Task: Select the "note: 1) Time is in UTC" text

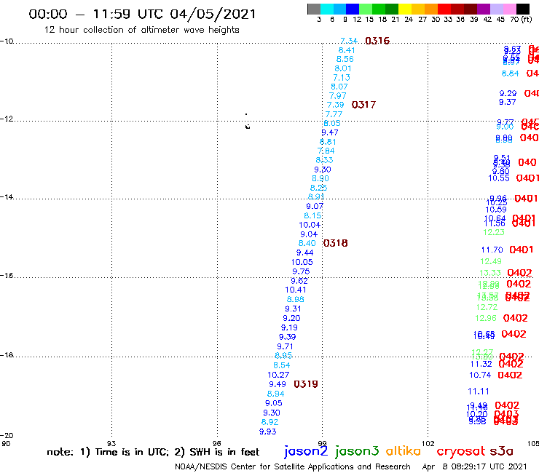Action: 107,452
